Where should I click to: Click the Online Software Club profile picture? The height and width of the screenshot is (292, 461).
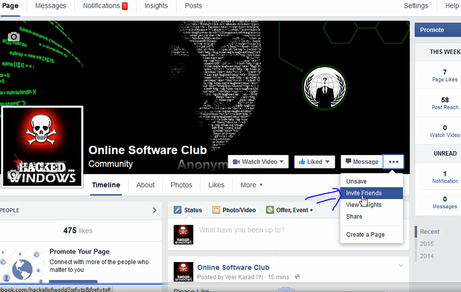43,147
